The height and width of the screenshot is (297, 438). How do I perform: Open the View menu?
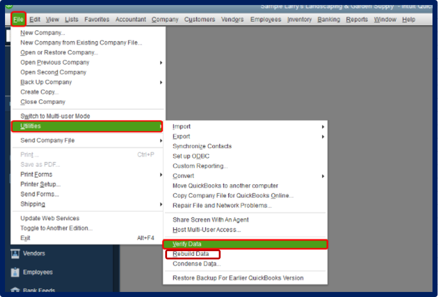click(x=52, y=20)
